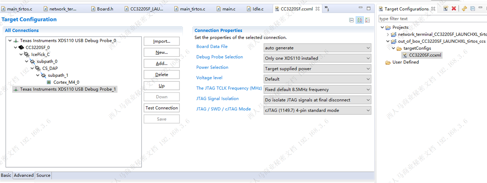Click the yellow refresh arrows icon
Viewport: 487px width, 183px height.
[x=464, y=9]
